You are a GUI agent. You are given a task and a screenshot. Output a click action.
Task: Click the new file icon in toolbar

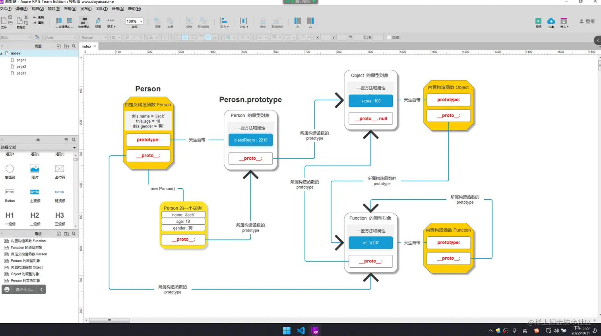coord(3,20)
